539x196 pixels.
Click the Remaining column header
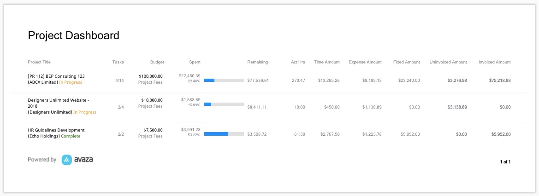[x=257, y=62]
